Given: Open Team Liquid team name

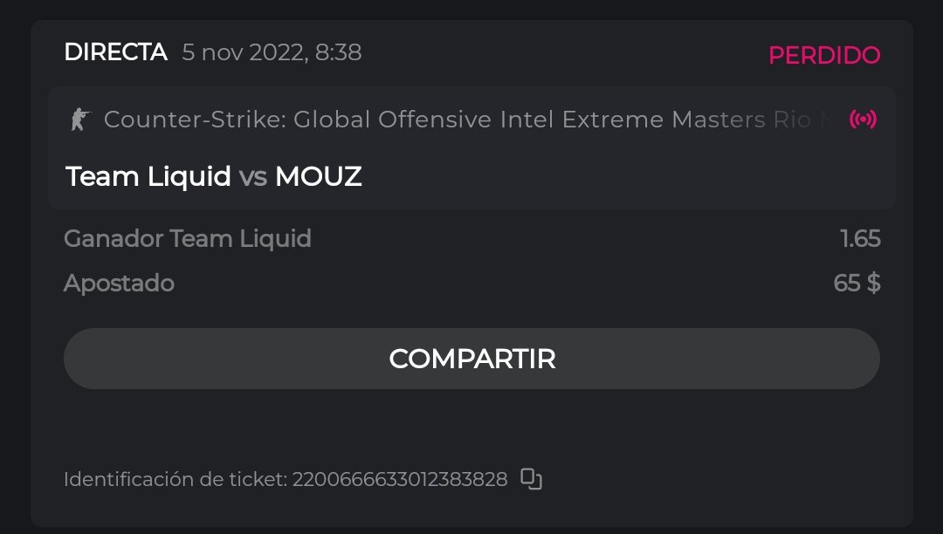Looking at the screenshot, I should [148, 177].
